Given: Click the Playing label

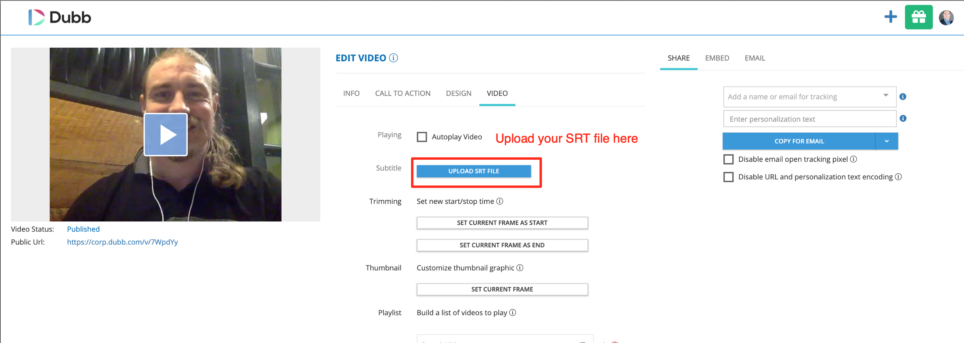Looking at the screenshot, I should click(x=389, y=135).
